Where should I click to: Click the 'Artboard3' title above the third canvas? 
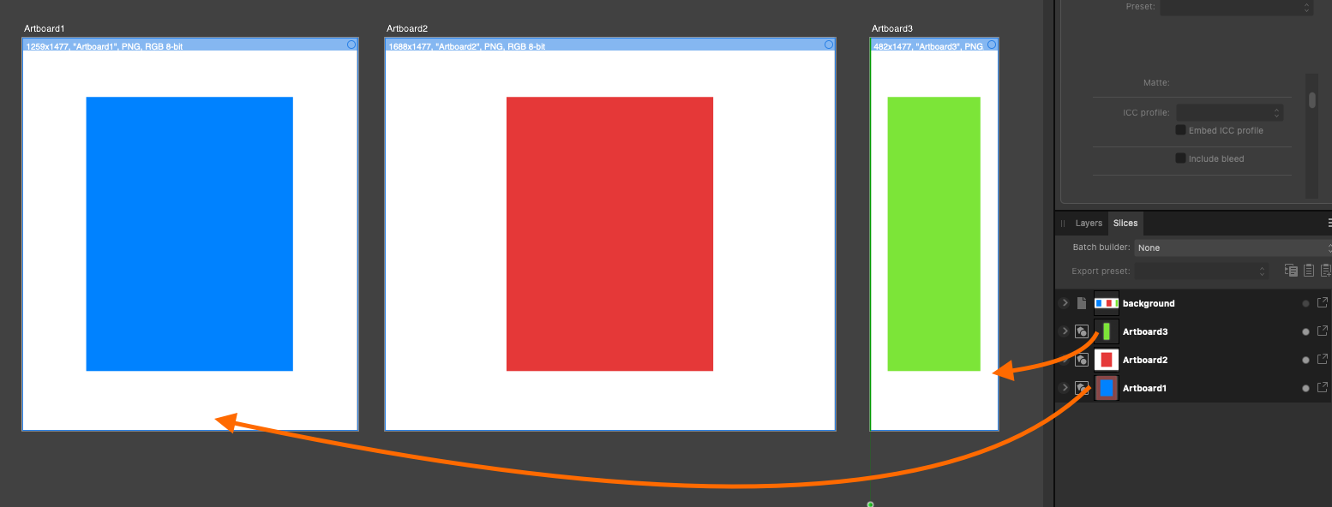[x=892, y=29]
